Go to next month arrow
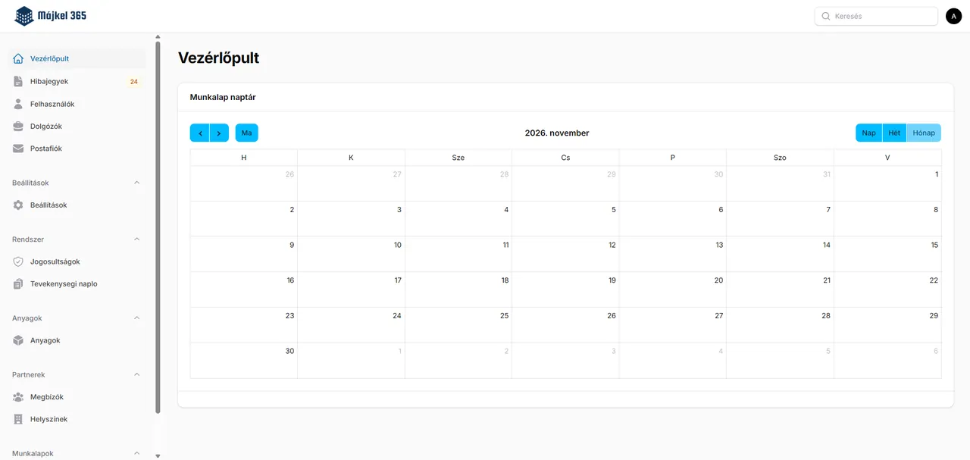Screen dimensions: 970x460 click(219, 133)
